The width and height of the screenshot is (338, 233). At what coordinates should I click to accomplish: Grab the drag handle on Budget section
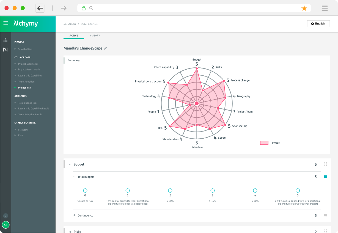pos(326,164)
